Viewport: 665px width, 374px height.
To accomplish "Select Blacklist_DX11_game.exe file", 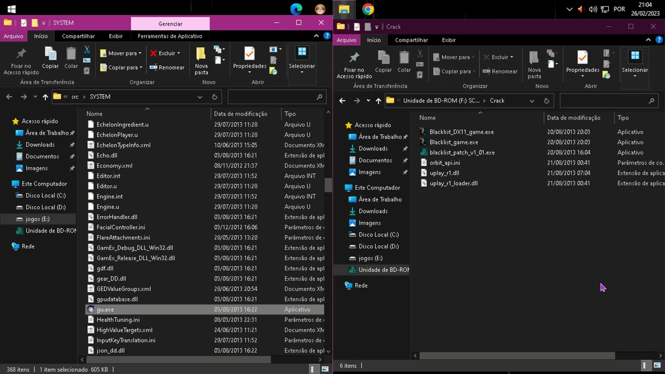I will [x=461, y=132].
